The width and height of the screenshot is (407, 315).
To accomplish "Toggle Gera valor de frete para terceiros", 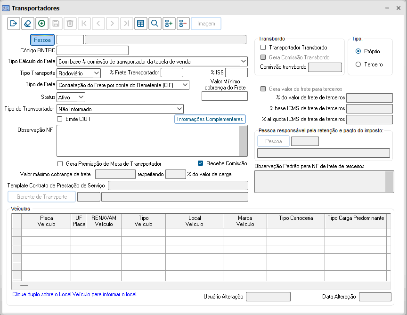I will click(263, 89).
